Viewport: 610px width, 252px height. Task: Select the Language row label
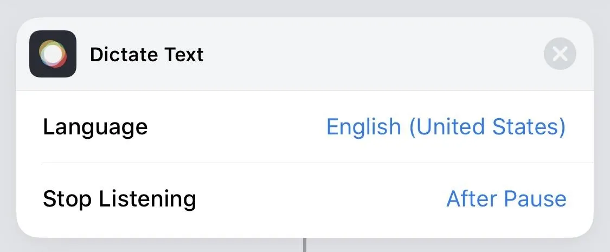coord(95,127)
